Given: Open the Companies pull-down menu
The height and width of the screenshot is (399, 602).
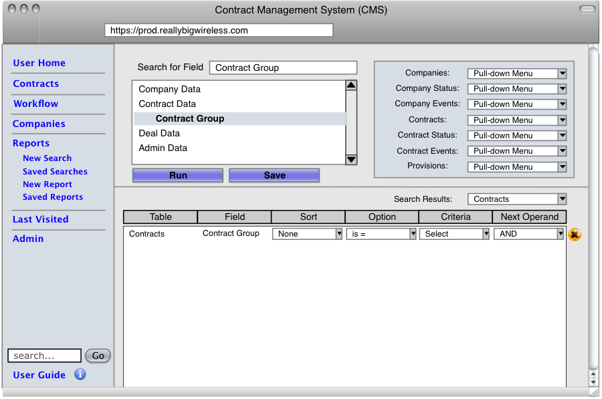Looking at the screenshot, I should point(516,74).
